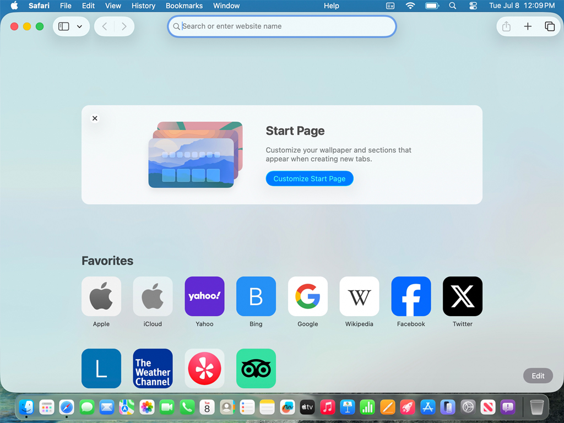
Task: Open Wi-Fi status in menu bar
Action: [x=410, y=6]
